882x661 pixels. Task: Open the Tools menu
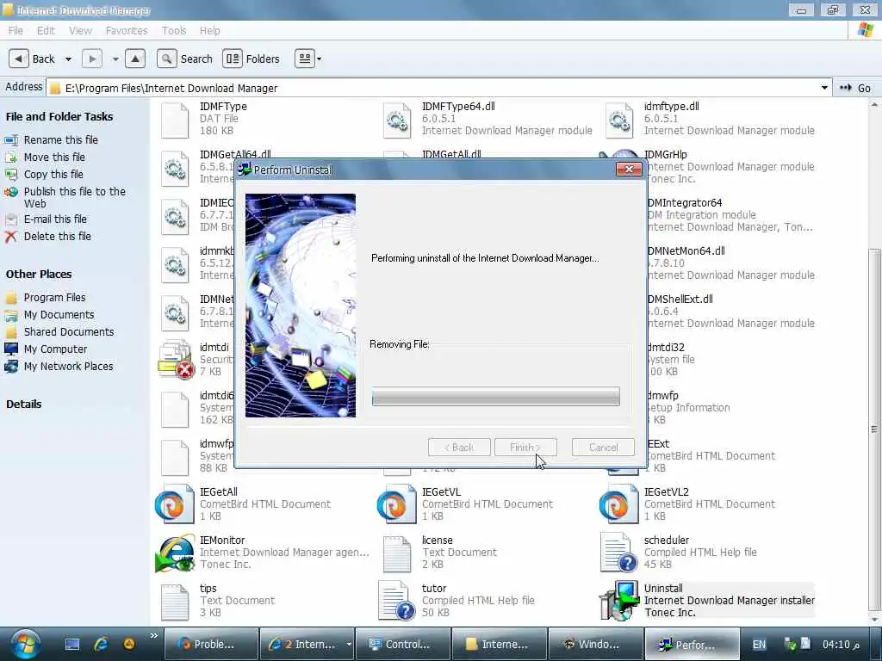point(174,30)
